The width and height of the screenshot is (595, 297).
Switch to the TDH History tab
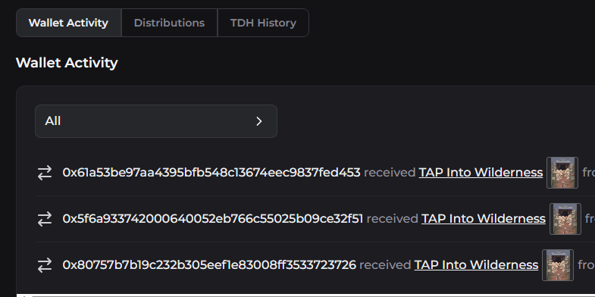point(263,23)
